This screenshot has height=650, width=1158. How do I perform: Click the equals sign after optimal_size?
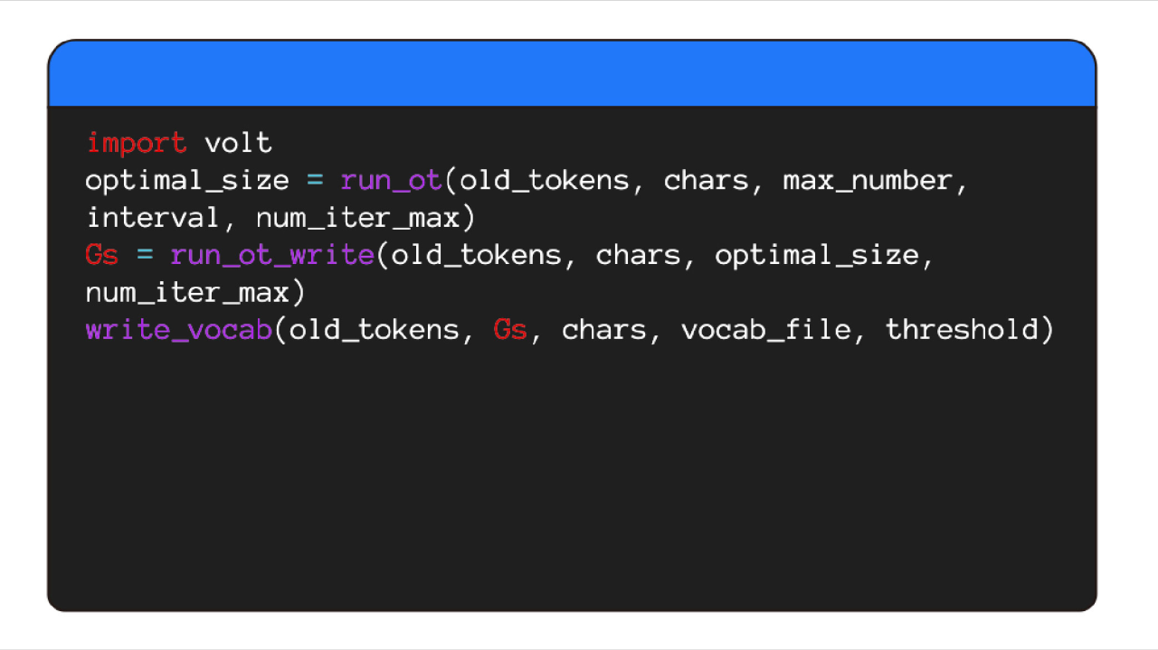315,180
